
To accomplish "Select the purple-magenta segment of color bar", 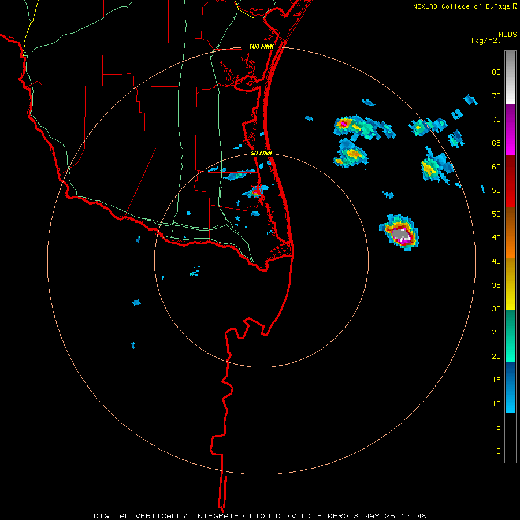I will click(510, 129).
